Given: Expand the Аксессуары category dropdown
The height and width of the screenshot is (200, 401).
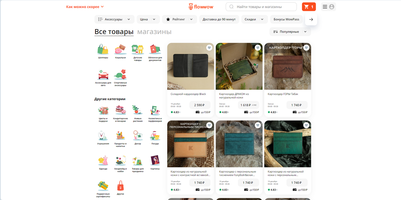Looking at the screenshot, I should (114, 19).
